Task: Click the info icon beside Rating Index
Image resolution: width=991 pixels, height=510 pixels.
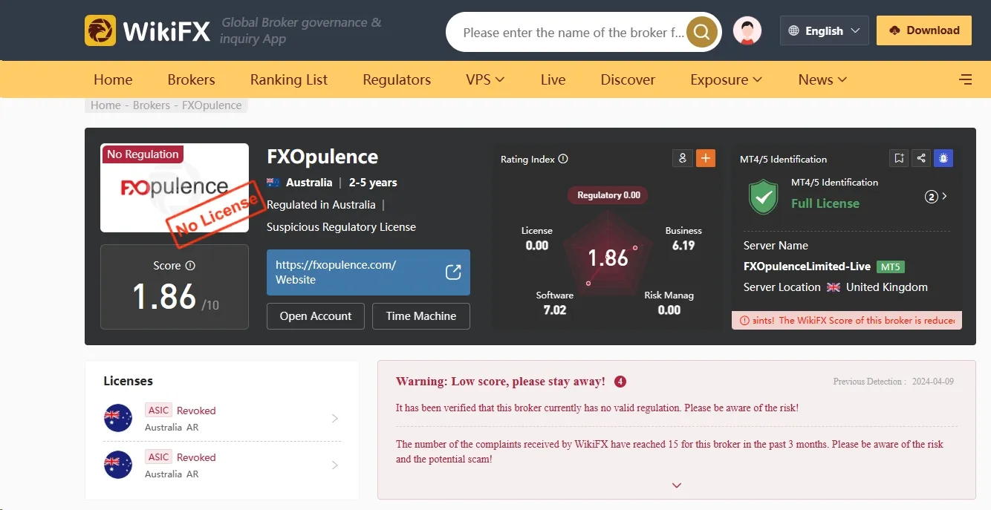Action: click(x=563, y=159)
